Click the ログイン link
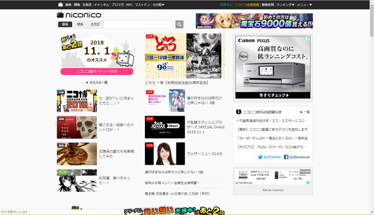Image resolution: width=374 pixels, height=215 pixels. [x=226, y=5]
